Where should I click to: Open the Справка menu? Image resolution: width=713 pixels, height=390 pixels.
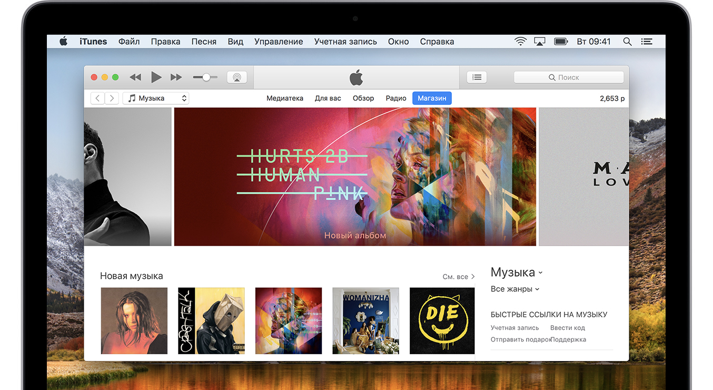click(x=437, y=42)
